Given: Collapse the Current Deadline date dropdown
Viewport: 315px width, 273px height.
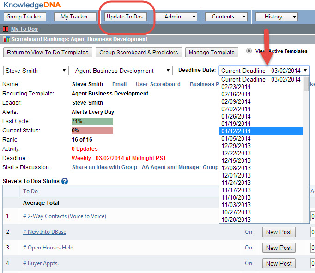Looking at the screenshot, I should click(264, 71).
